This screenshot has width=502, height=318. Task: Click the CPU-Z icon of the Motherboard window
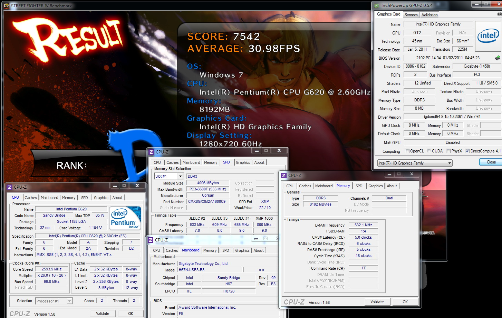point(151,240)
